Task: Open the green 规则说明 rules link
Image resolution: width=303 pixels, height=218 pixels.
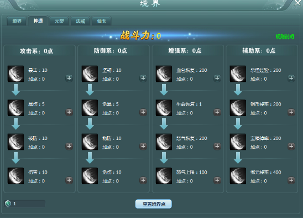Action: [x=285, y=37]
